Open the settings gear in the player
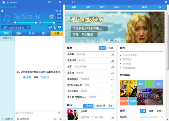This screenshot has width=169, height=121. 52,16
